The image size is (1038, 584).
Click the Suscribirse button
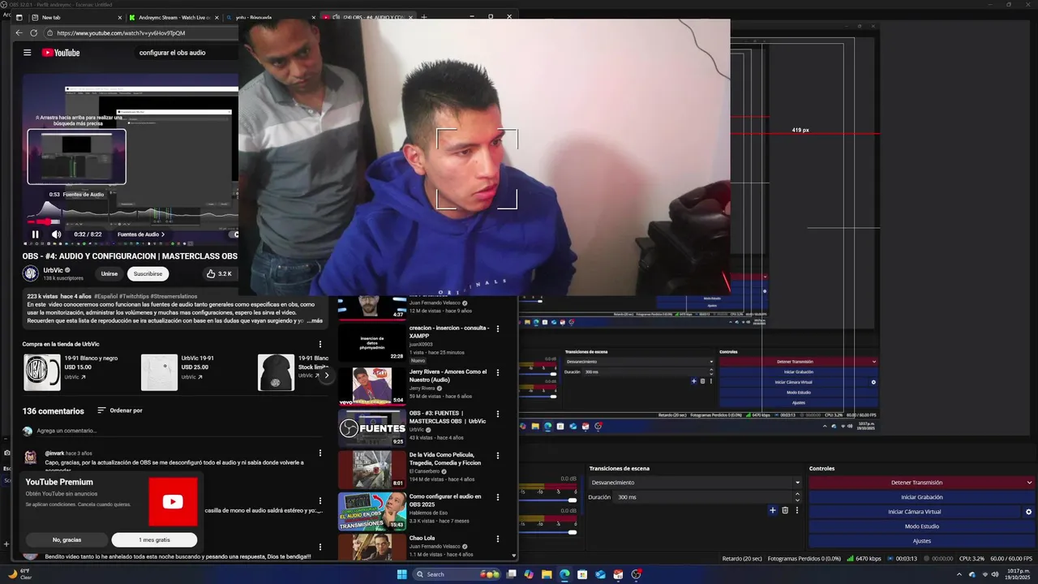[x=148, y=274]
